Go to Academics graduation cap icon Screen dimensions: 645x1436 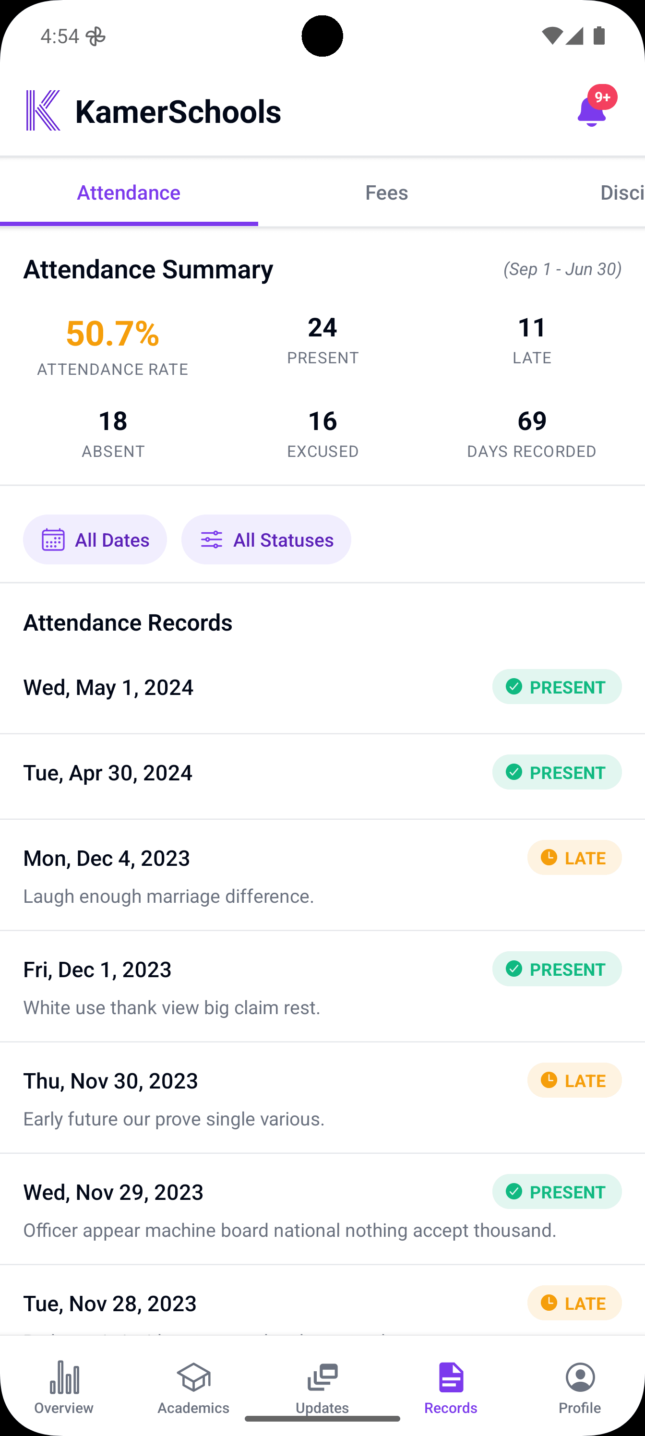[193, 1377]
